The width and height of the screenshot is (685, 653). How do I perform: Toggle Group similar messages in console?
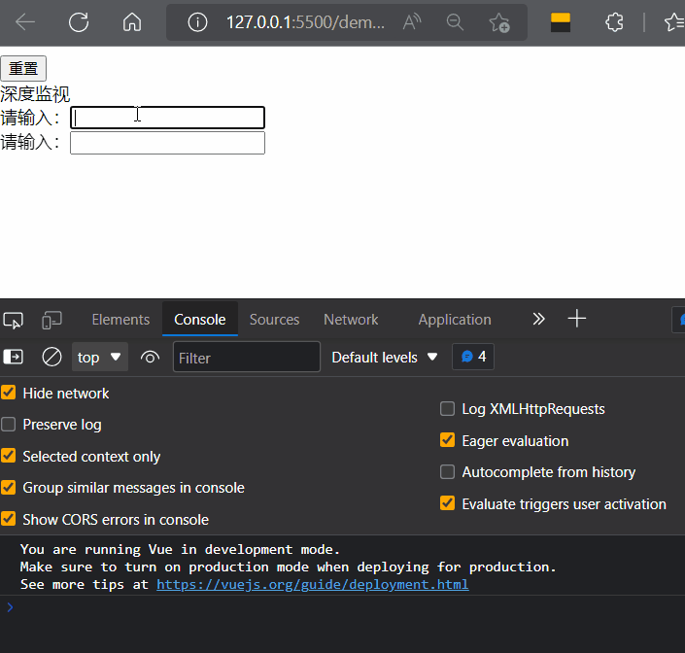(9, 487)
